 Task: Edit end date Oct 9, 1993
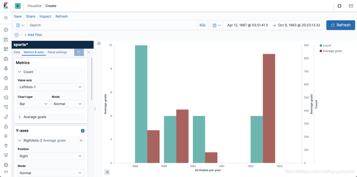[x=299, y=25]
